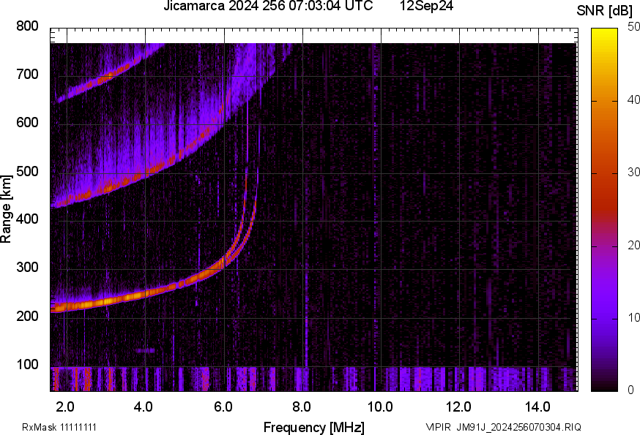Image resolution: width=640 pixels, height=435 pixels.
Task: Click the range tick label 400
Action: 27,219
